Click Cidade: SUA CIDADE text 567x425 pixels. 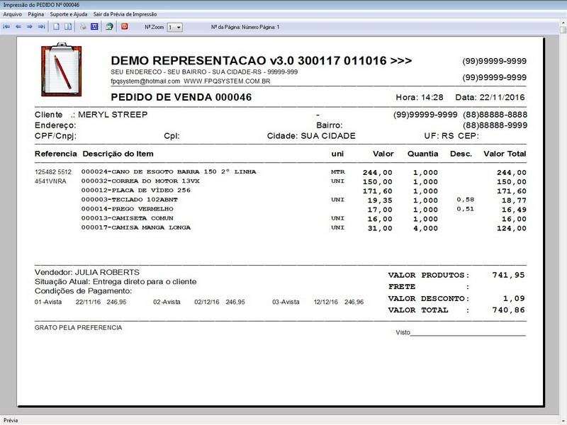(x=311, y=136)
